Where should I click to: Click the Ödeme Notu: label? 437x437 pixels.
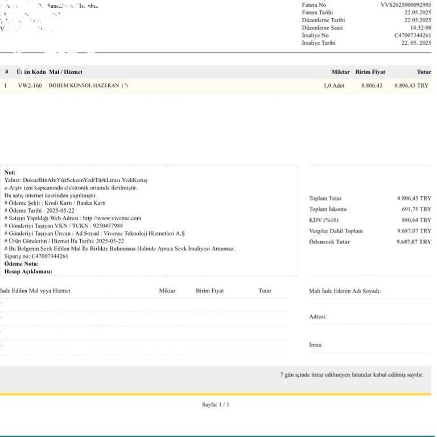tap(22, 264)
